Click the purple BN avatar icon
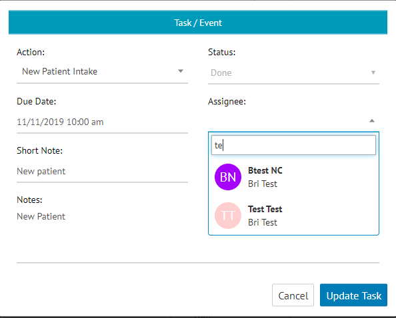396x318 pixels. [x=228, y=177]
